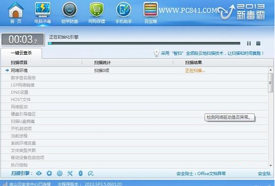Click the scan list scrollbar thumb
Viewport: 275px width, 186px height.
271,83
